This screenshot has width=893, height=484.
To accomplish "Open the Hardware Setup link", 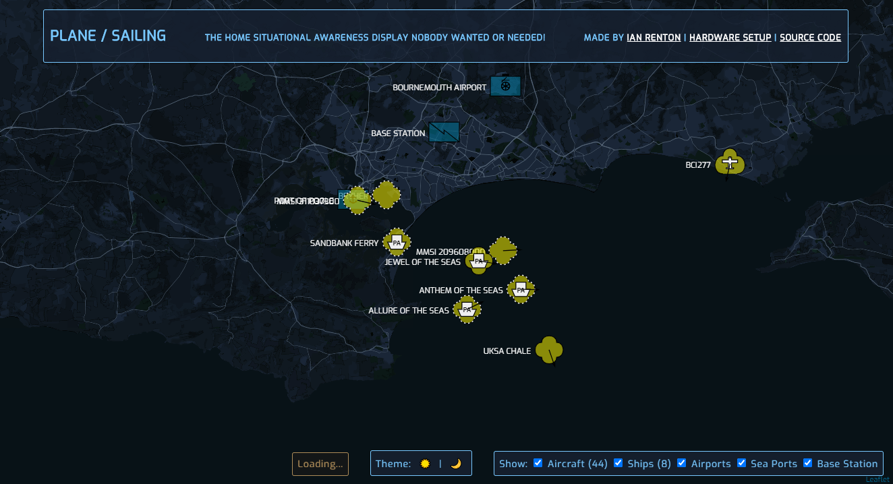I will [730, 38].
